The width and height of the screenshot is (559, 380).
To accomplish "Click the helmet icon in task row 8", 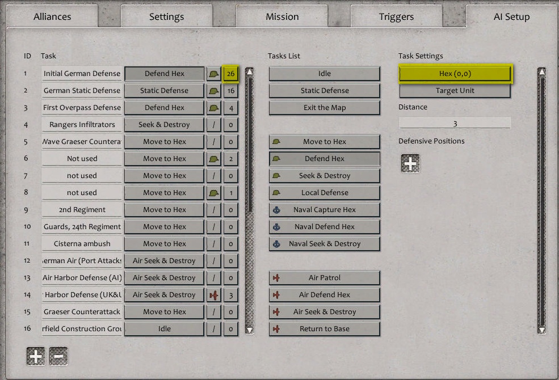I will [x=213, y=193].
